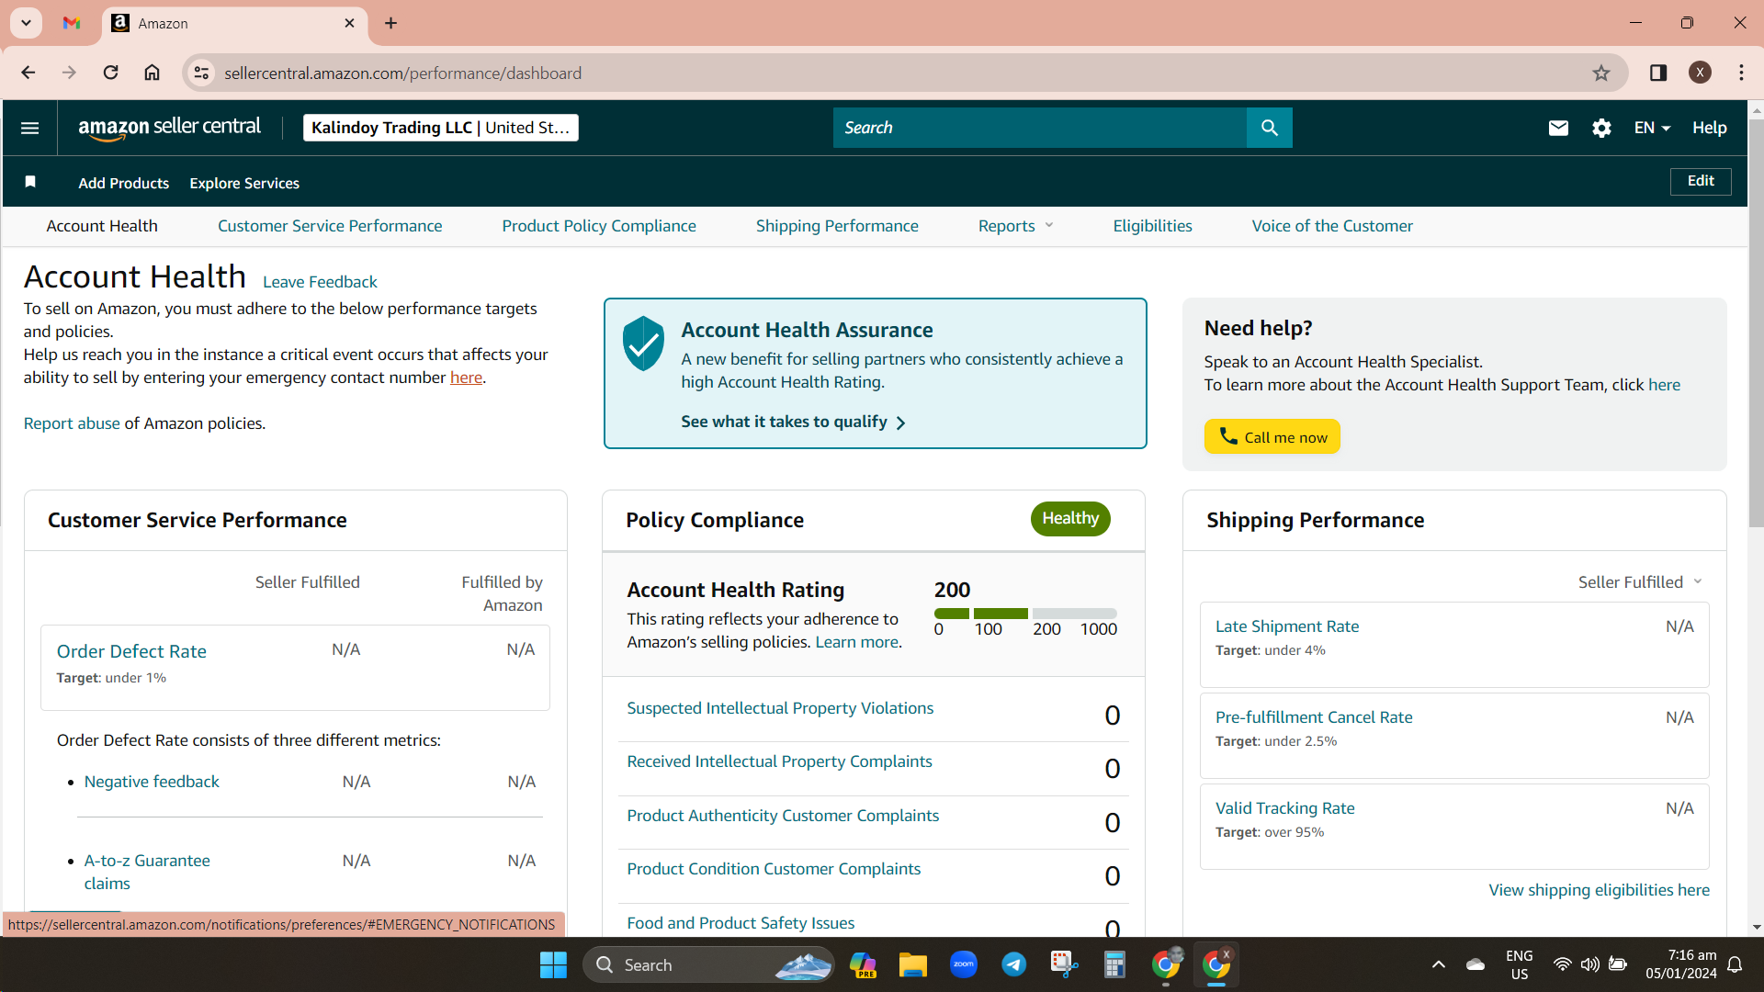Open Product Authenticity Customer Complaints

[x=783, y=816]
